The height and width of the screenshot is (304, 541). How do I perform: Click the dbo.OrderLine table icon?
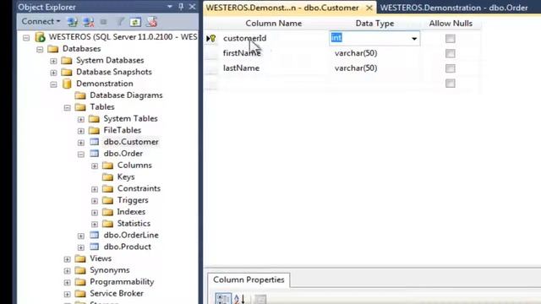[x=94, y=235]
